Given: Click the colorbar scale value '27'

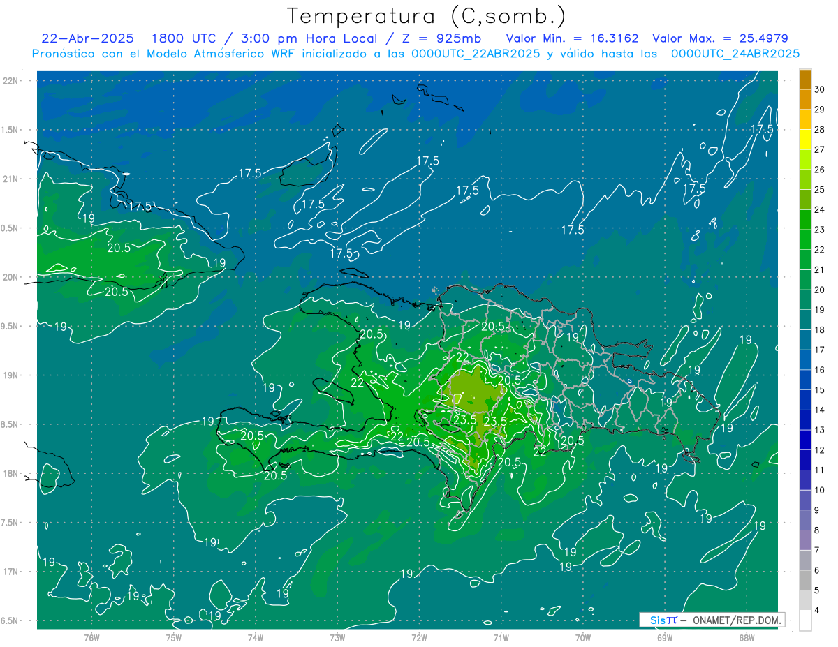Looking at the screenshot, I should [x=821, y=149].
